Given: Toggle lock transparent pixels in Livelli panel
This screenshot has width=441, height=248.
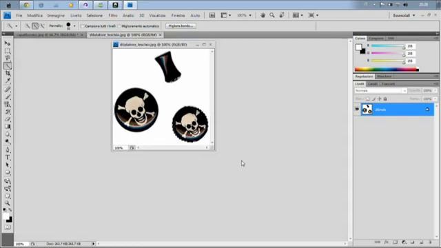Looking at the screenshot, I should pyautogui.click(x=367, y=99).
